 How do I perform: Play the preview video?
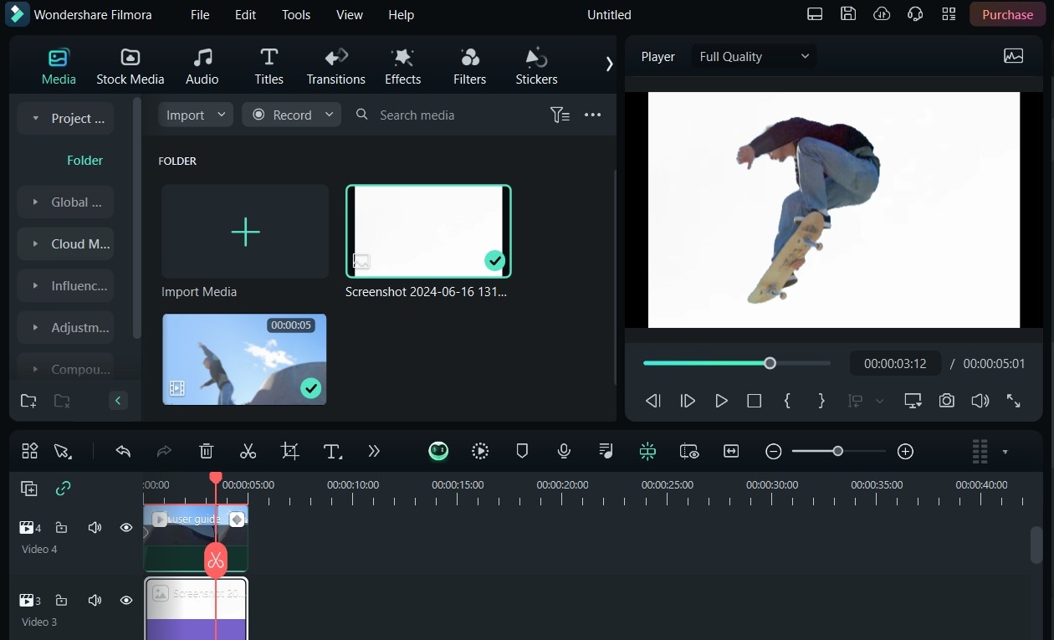coord(721,401)
